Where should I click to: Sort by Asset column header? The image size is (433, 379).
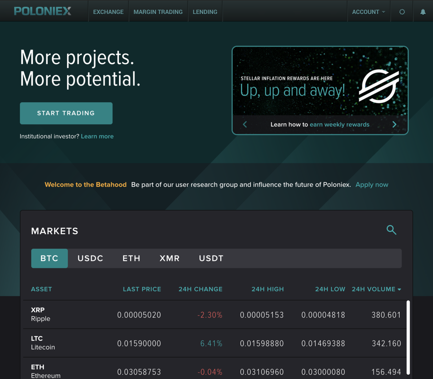tap(41, 289)
